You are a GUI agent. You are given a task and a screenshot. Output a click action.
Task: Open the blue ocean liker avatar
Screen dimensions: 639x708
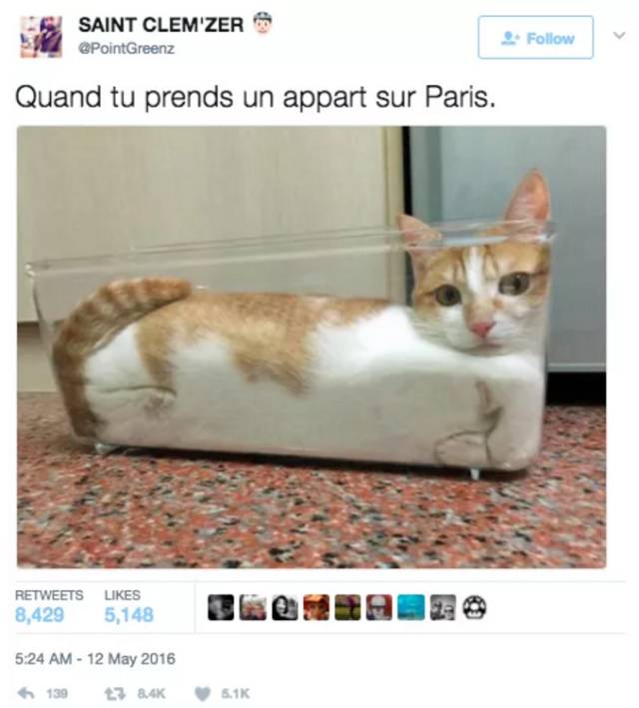(411, 607)
